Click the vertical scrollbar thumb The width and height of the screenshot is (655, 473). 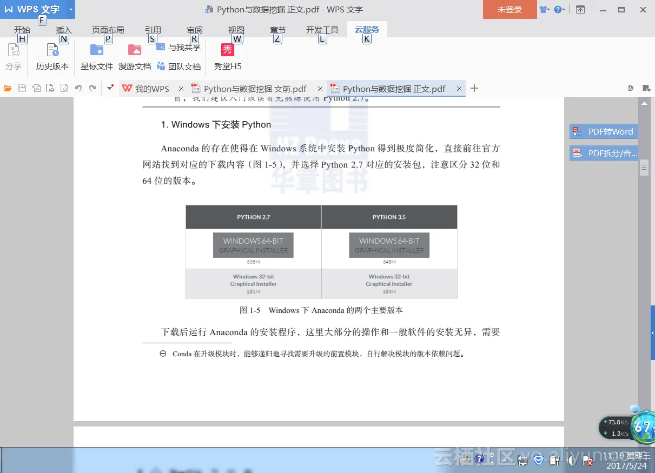(644, 168)
